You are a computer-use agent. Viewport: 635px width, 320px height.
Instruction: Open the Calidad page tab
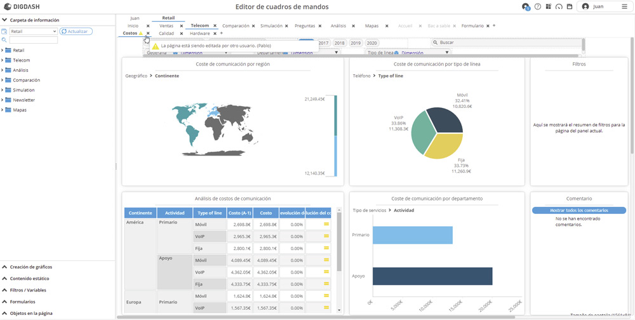pyautogui.click(x=166, y=33)
